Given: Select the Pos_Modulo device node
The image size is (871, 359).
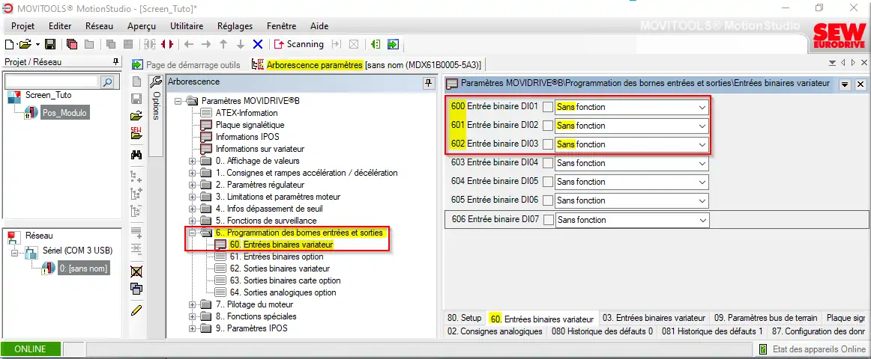Looking at the screenshot, I should 64,113.
